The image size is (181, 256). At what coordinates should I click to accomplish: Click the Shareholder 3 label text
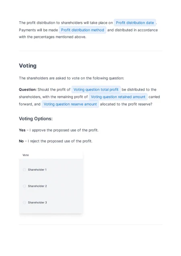coord(37,202)
